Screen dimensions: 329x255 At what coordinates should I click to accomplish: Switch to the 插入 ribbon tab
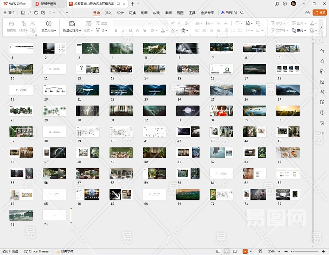tap(109, 13)
